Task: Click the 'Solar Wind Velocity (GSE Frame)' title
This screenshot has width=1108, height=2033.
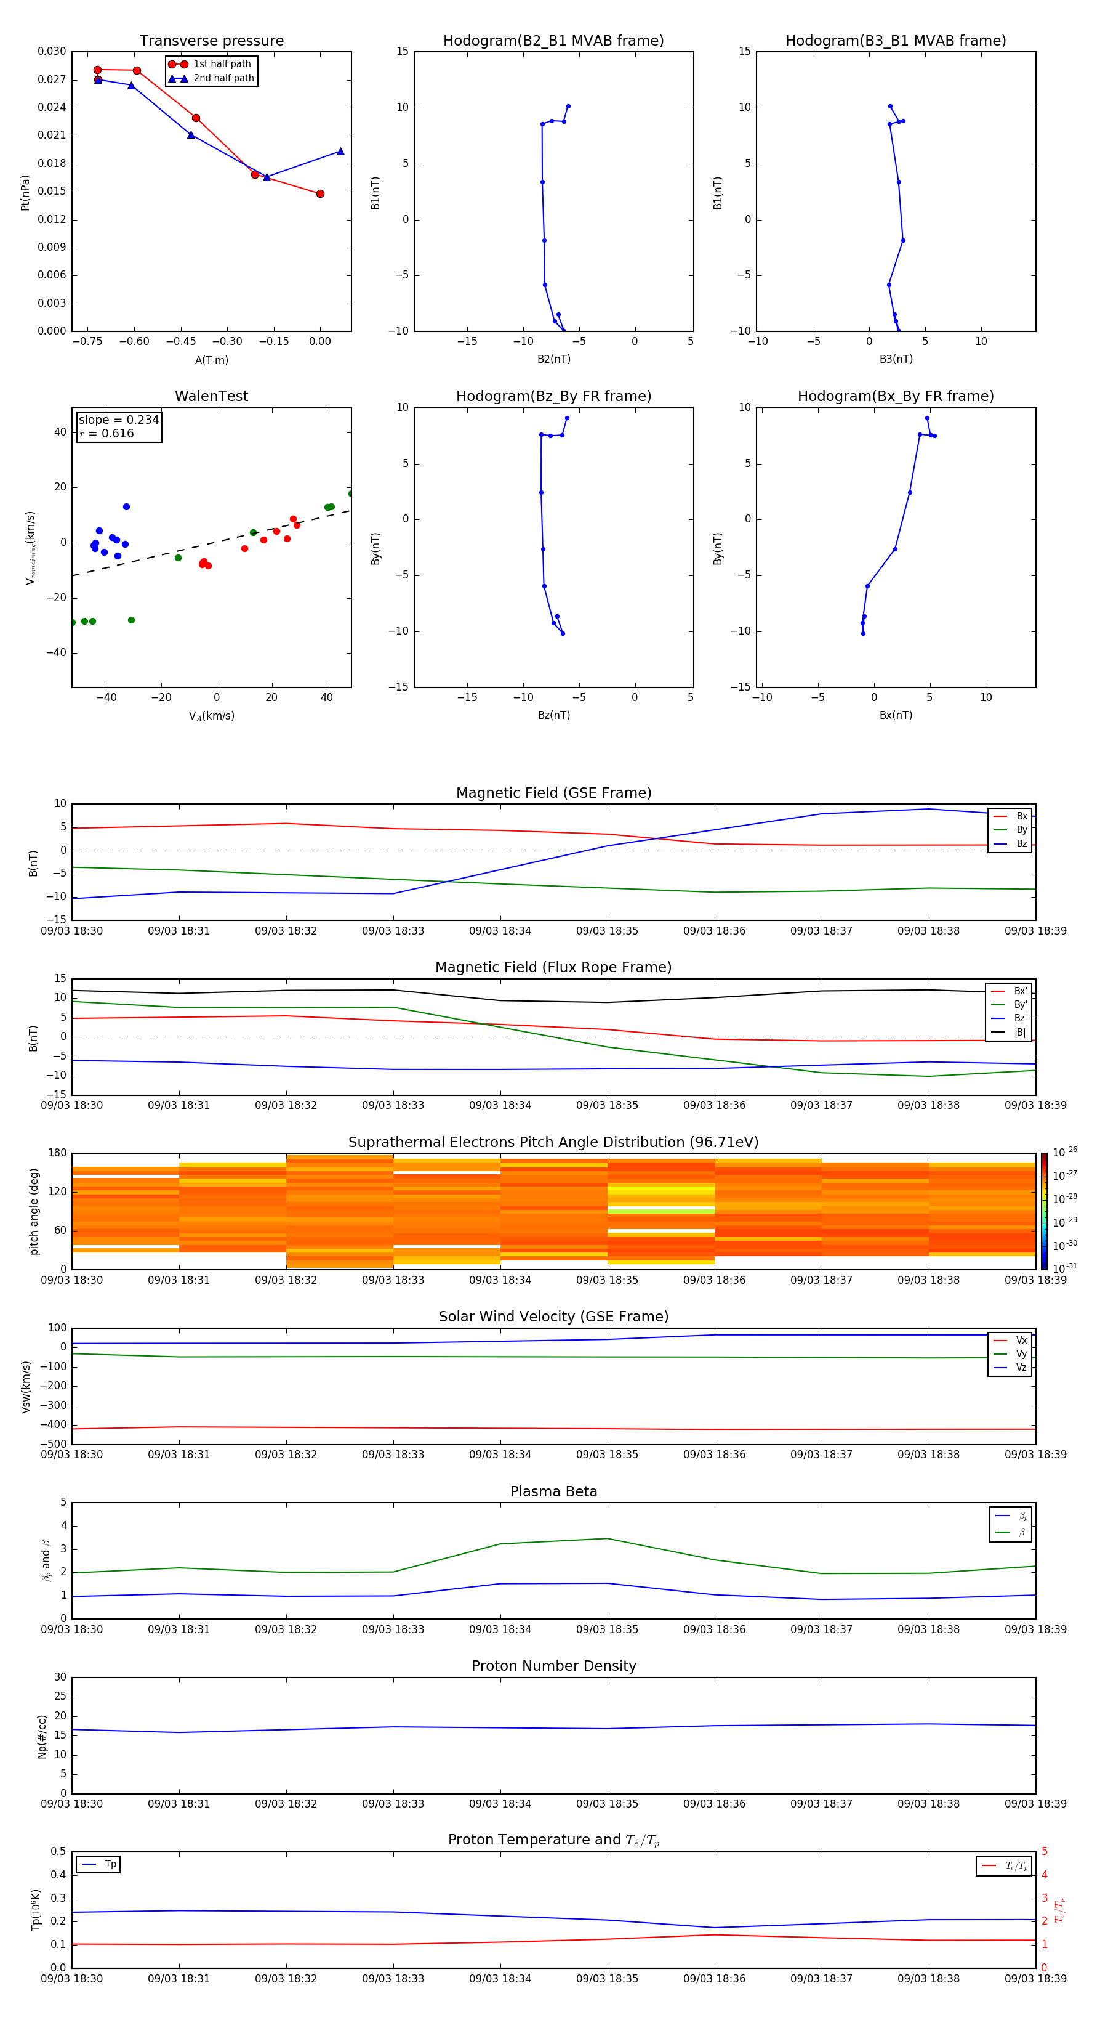Action: point(553,1317)
